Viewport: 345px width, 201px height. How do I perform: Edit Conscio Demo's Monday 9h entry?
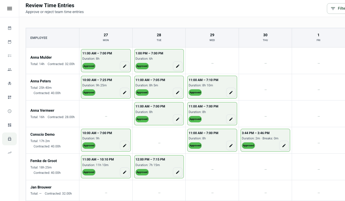pos(125,146)
